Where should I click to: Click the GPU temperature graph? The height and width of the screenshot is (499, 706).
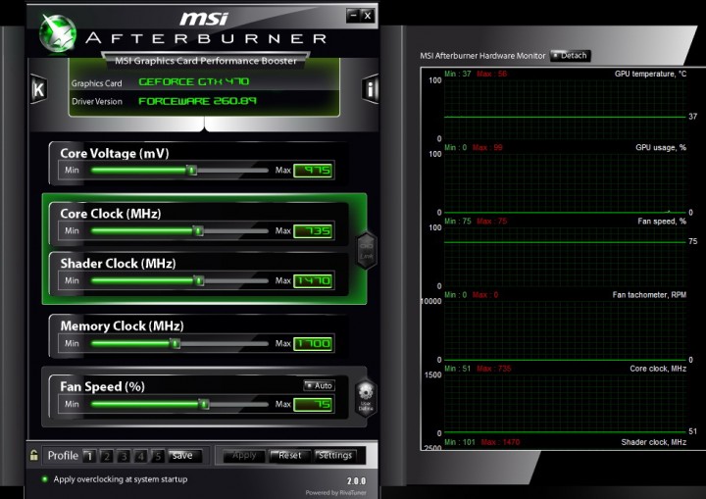[x=565, y=110]
